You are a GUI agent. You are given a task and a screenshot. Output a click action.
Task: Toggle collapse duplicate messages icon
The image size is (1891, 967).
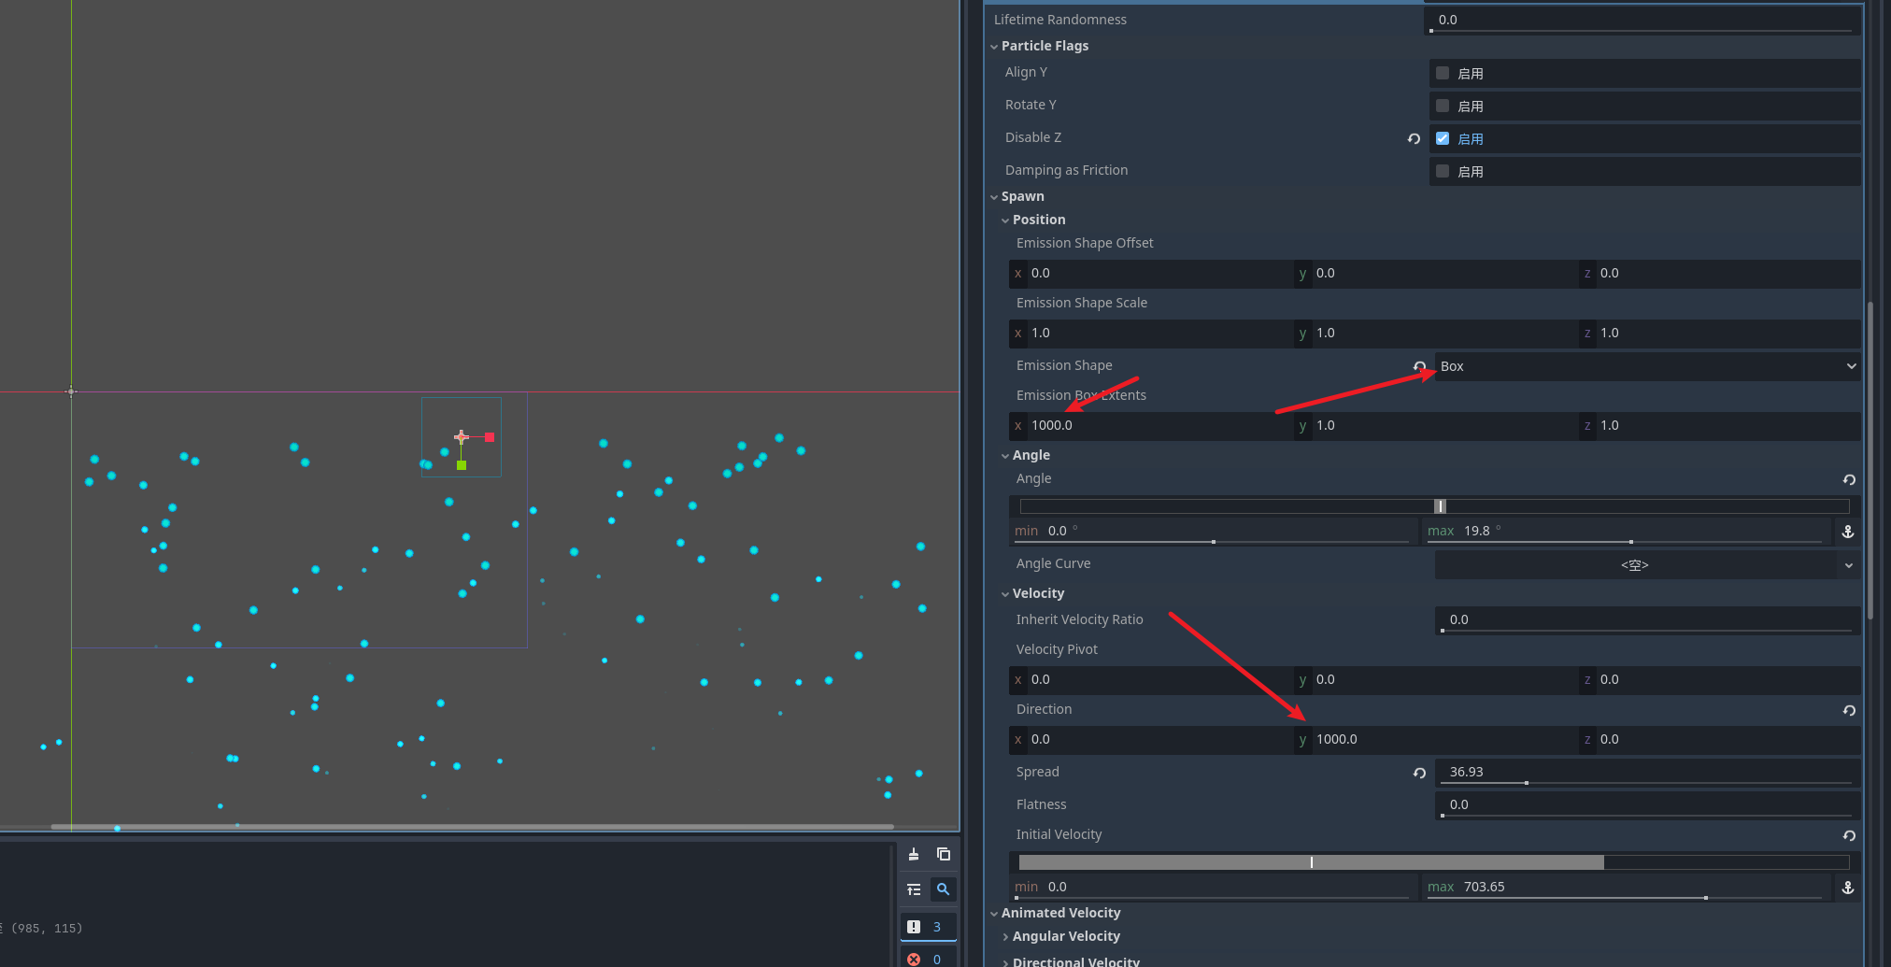(x=914, y=889)
